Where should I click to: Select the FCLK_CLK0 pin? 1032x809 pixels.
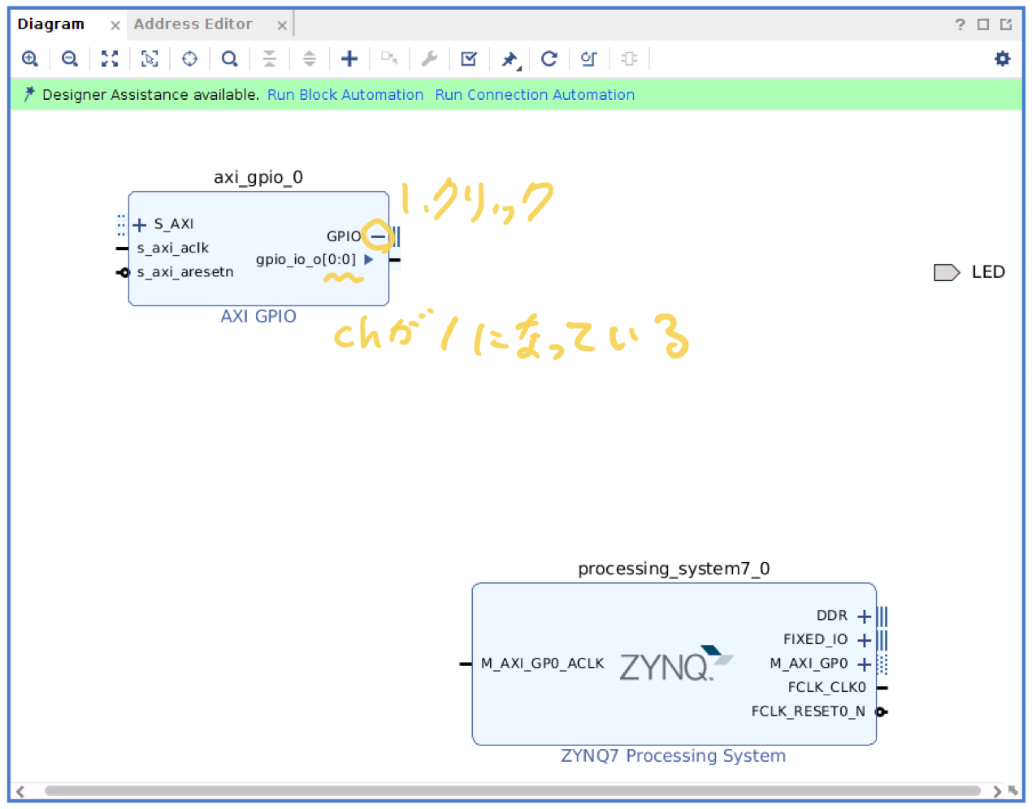(x=827, y=687)
